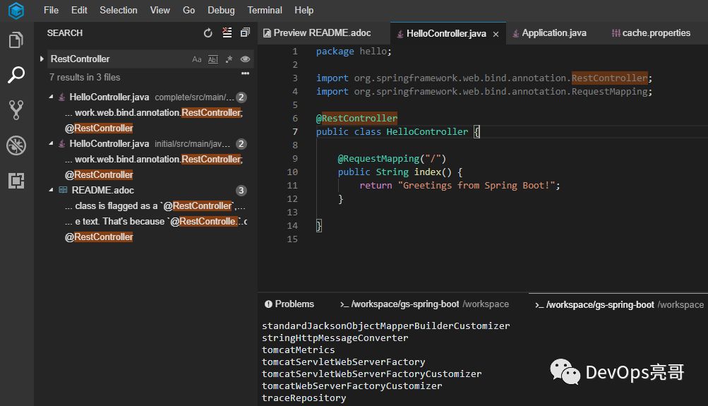
Task: Refresh the search results
Action: pos(208,33)
